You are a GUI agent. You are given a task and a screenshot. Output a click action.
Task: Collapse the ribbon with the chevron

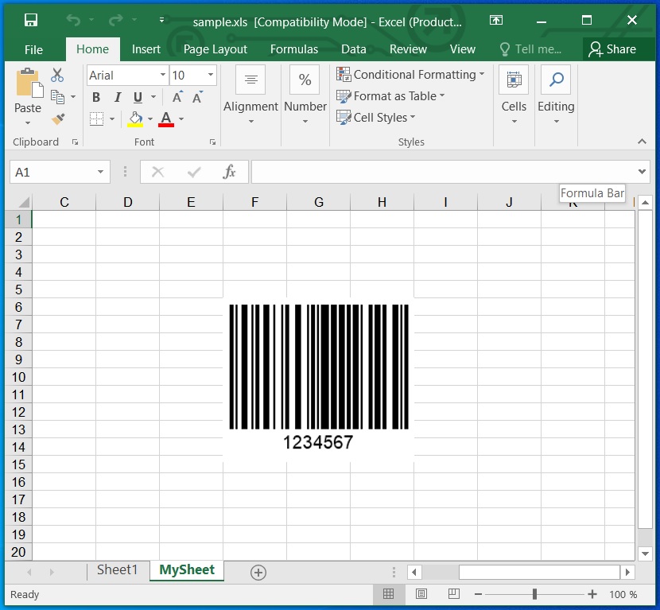[x=643, y=142]
